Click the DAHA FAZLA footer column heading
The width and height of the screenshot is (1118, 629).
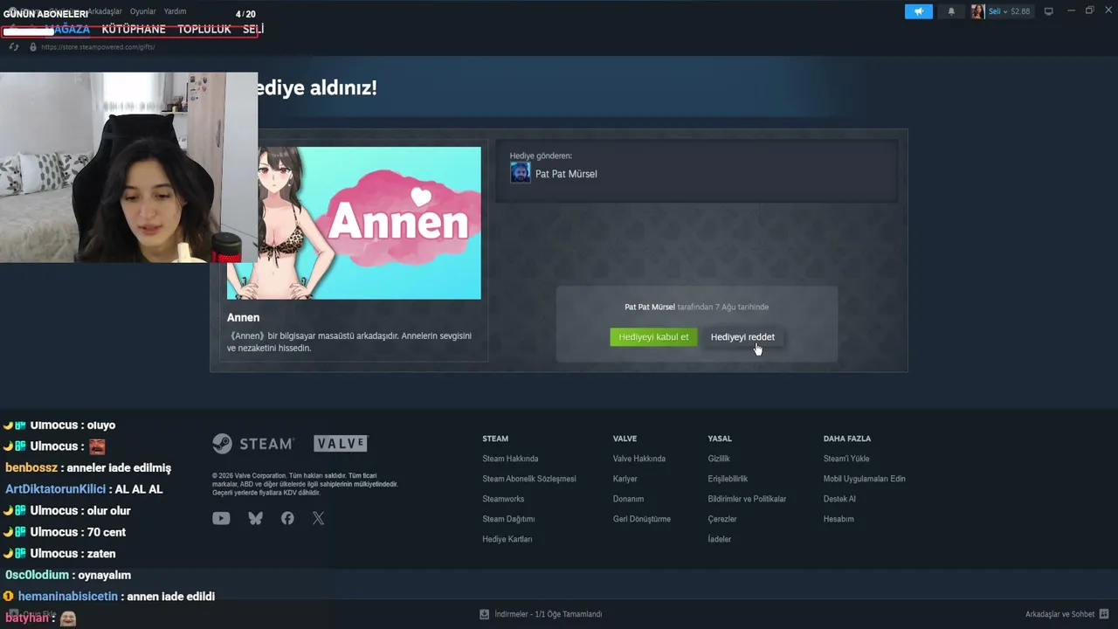(847, 439)
